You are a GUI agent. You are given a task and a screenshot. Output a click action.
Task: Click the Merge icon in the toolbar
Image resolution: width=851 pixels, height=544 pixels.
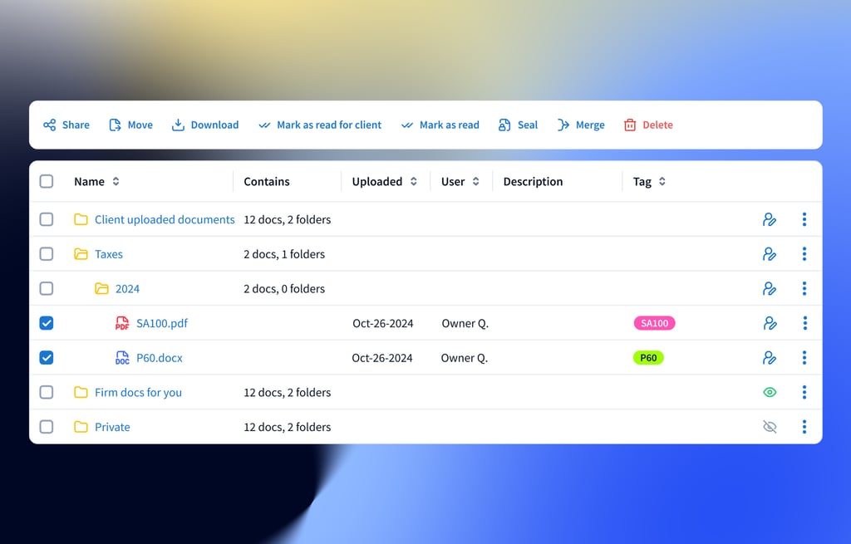pyautogui.click(x=563, y=125)
